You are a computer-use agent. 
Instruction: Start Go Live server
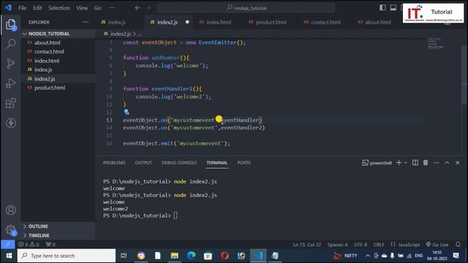(437, 245)
